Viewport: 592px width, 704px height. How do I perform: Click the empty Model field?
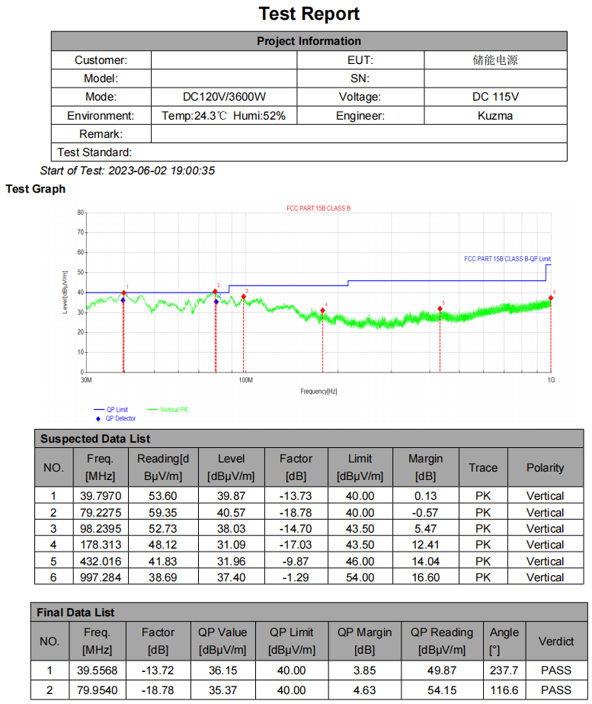click(223, 78)
